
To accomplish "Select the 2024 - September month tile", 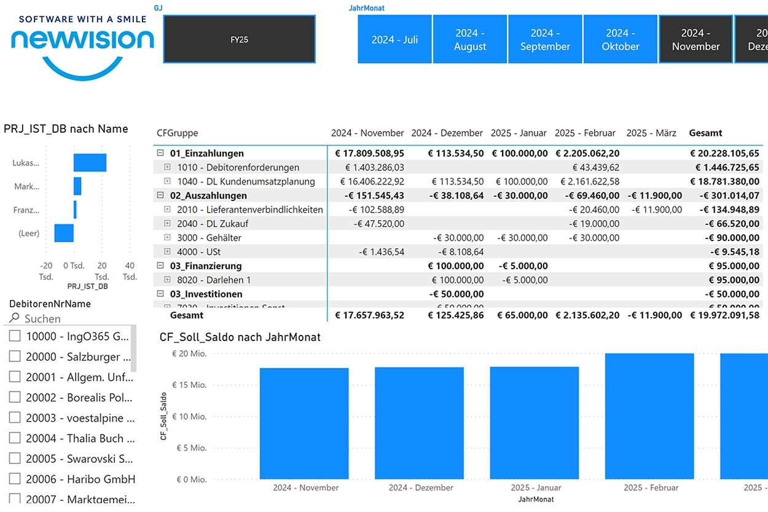I will pos(545,39).
